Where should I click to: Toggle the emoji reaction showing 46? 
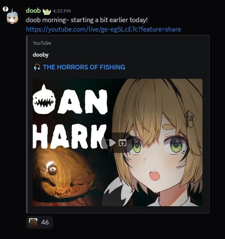[40, 222]
